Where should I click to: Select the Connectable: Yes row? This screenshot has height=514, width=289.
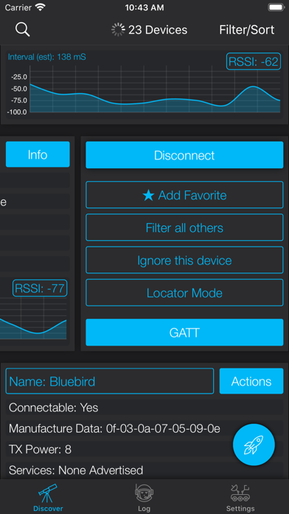tap(144, 408)
